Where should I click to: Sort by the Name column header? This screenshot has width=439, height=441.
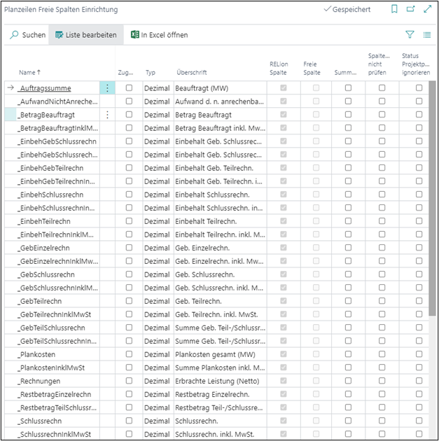pyautogui.click(x=29, y=72)
